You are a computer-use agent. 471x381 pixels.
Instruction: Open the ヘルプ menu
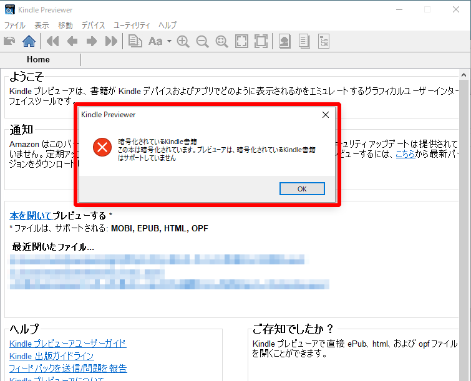(x=168, y=25)
